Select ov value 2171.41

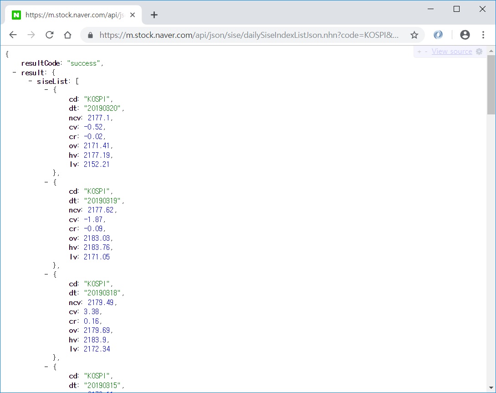(97, 146)
